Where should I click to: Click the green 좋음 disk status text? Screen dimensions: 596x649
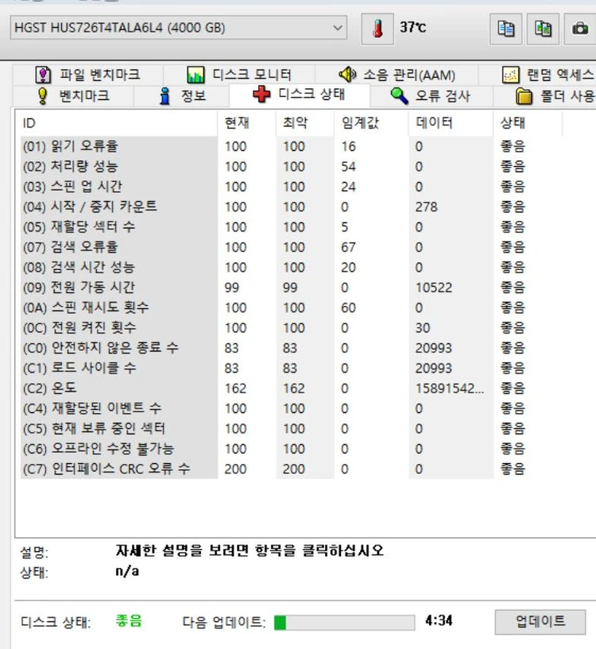[129, 621]
